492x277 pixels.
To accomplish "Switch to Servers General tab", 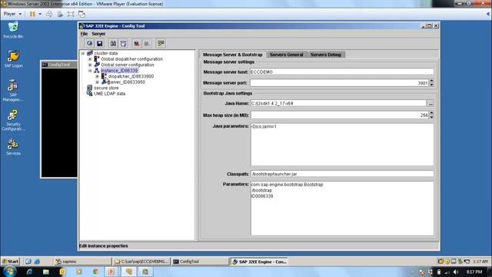I will [x=287, y=55].
